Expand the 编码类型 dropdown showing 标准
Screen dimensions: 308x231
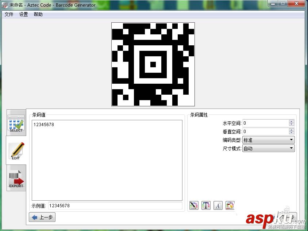[x=269, y=140]
